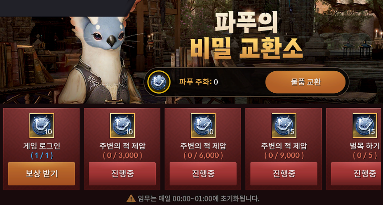Click 진행중 button on the 벌목 하기 card
This screenshot has width=383, height=205.
tap(357, 174)
